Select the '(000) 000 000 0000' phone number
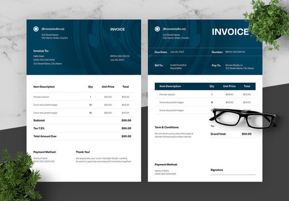The image size is (289, 201). click(x=44, y=60)
